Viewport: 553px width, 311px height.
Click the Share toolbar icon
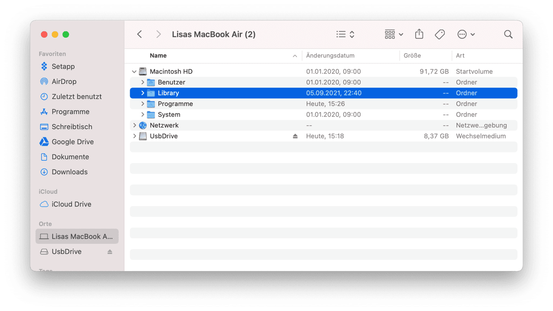point(419,34)
